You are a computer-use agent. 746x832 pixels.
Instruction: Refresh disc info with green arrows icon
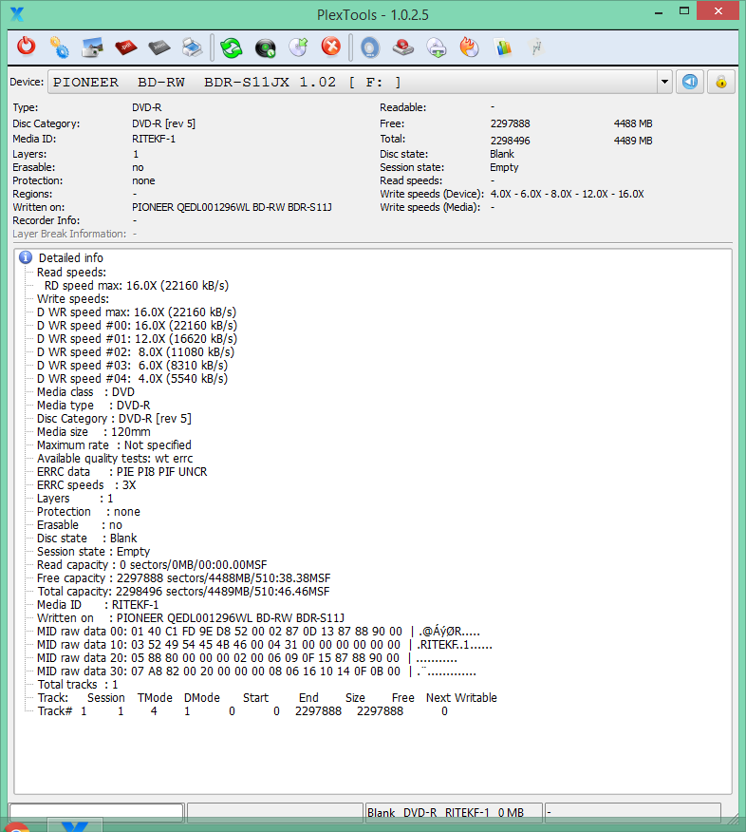(232, 47)
